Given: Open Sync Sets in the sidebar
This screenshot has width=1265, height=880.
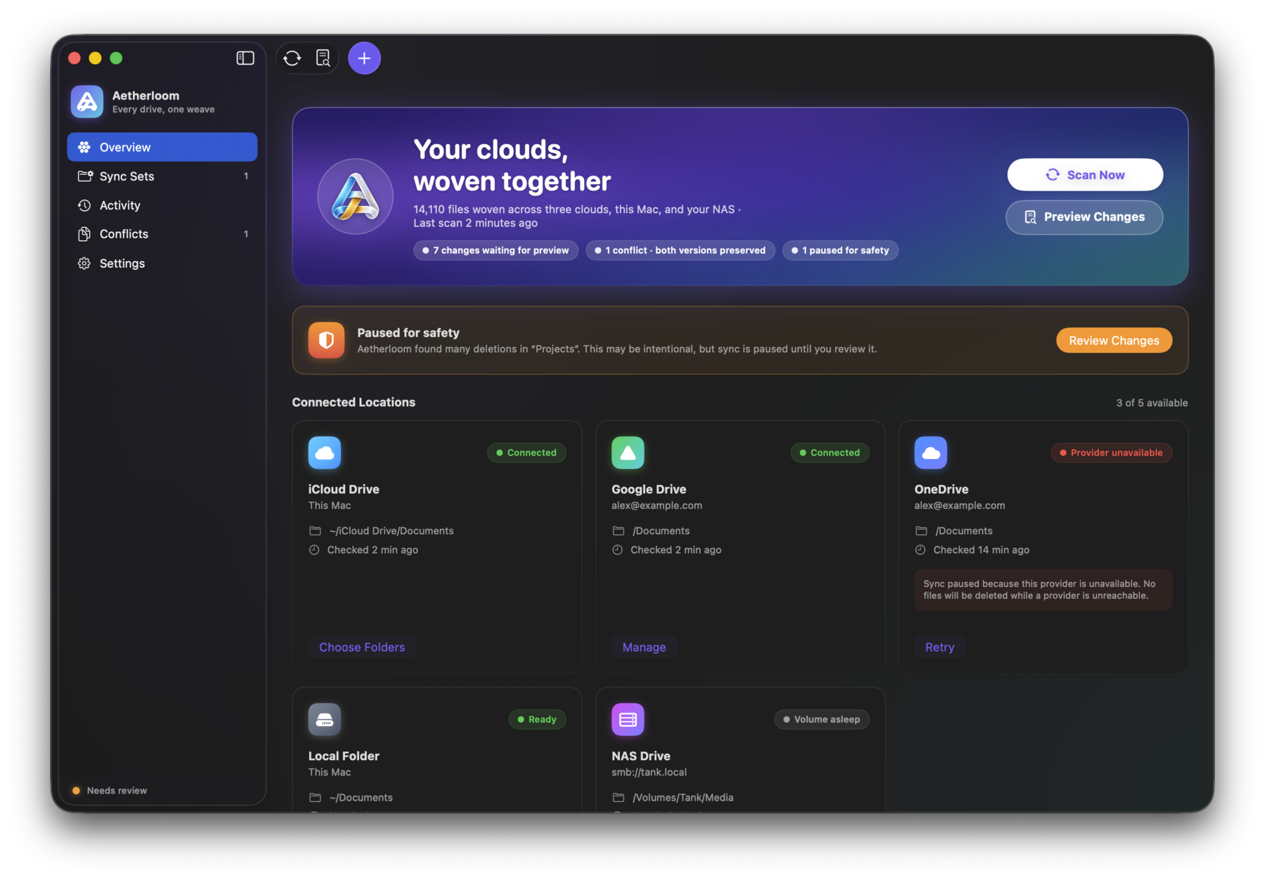Looking at the screenshot, I should [162, 176].
